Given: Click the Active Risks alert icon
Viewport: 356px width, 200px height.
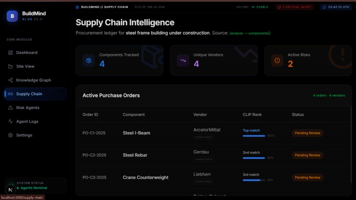Looking at the screenshot, I should pyautogui.click(x=277, y=61).
